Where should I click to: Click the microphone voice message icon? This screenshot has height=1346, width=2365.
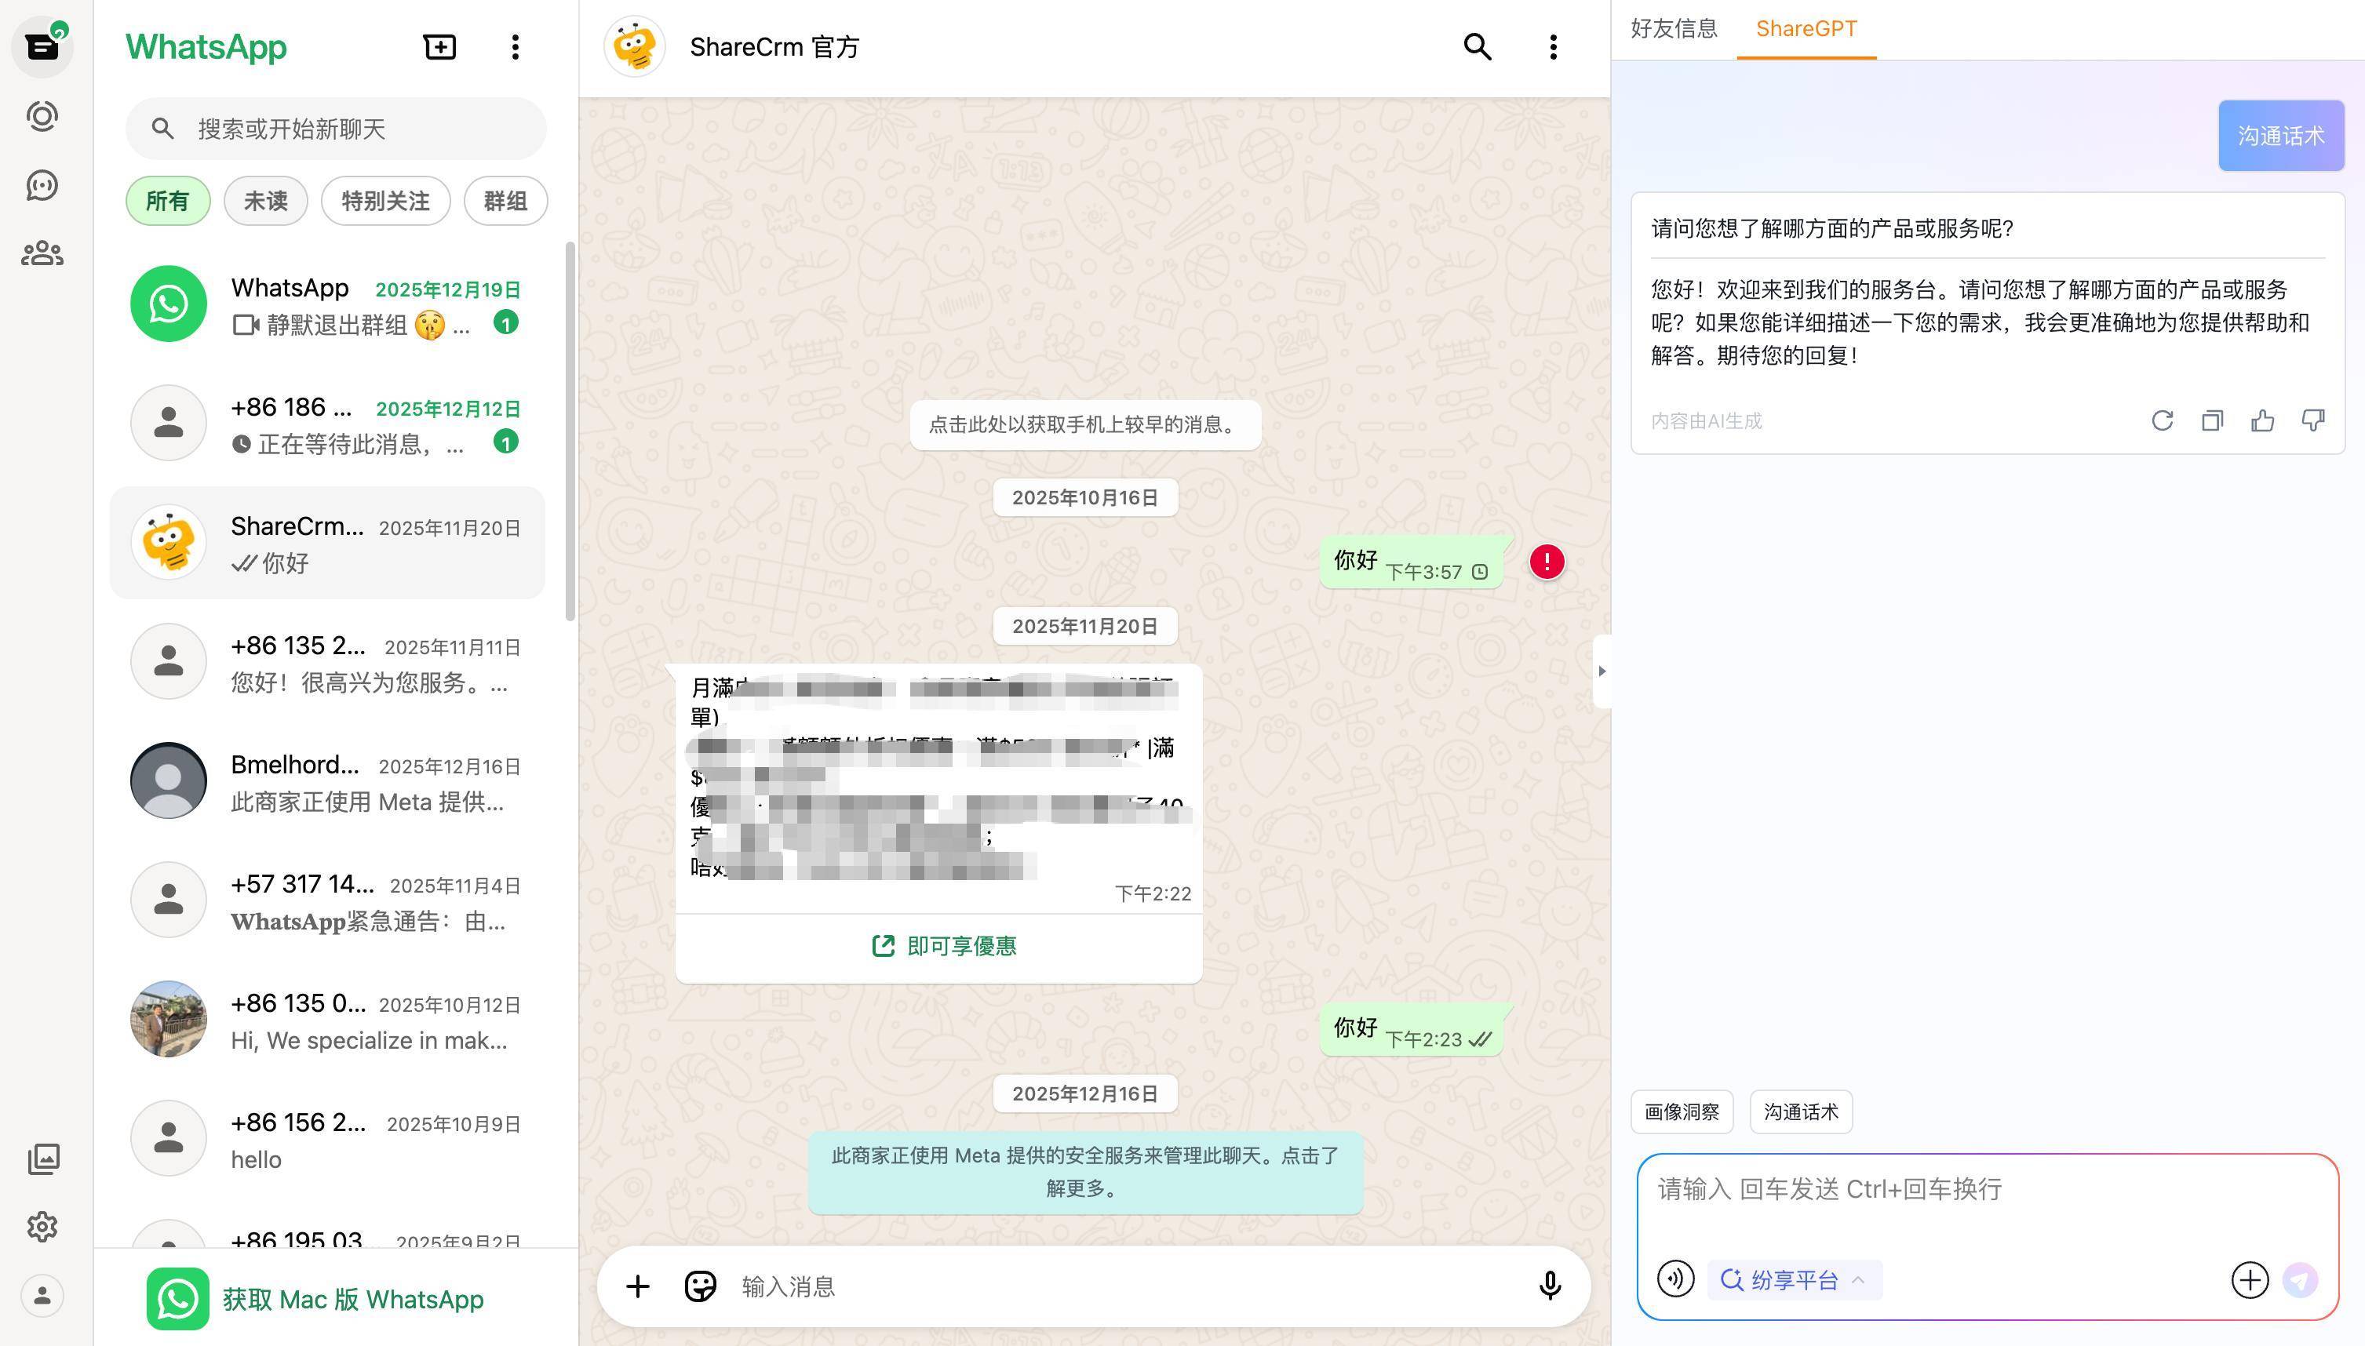pos(1550,1286)
